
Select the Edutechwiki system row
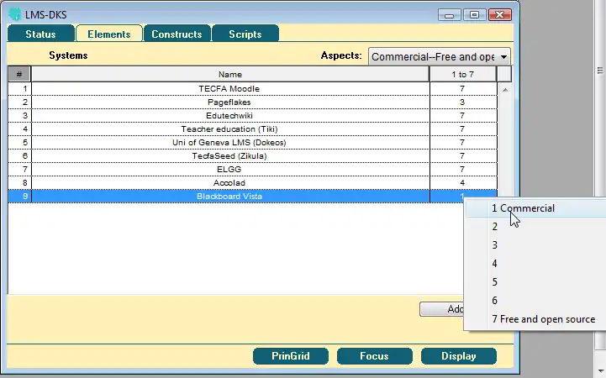pyautogui.click(x=229, y=115)
